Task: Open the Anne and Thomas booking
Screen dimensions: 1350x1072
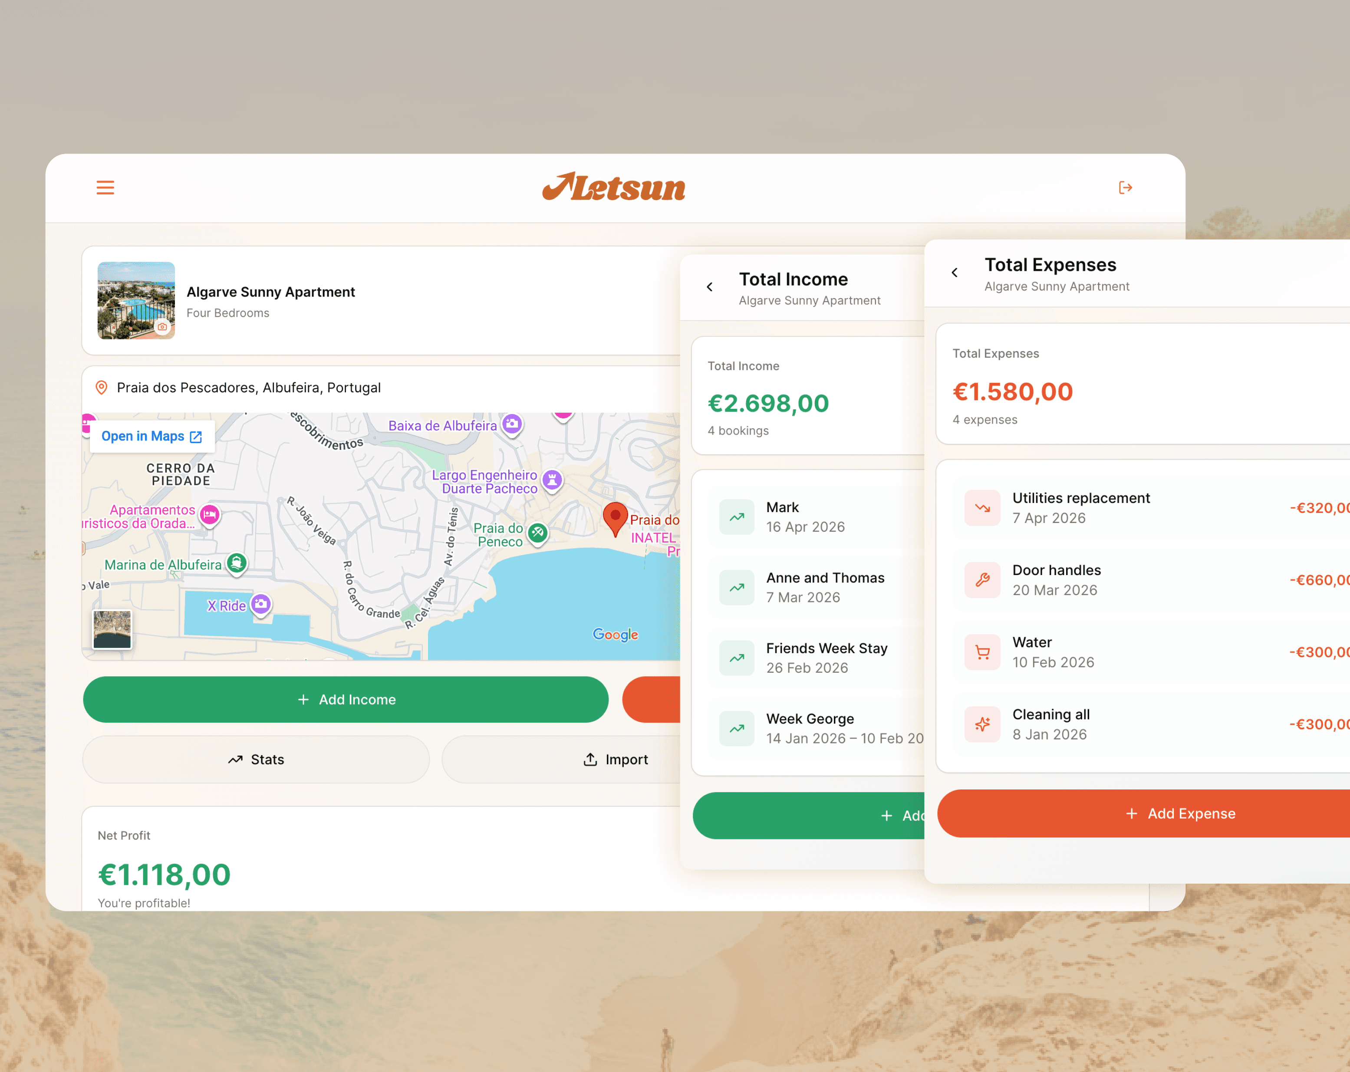Action: (x=814, y=587)
